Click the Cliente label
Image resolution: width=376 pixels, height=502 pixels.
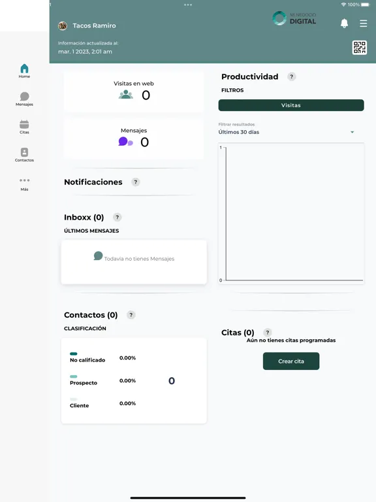point(79,406)
